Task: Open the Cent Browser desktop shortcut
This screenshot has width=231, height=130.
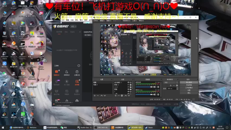Action: coord(14,5)
